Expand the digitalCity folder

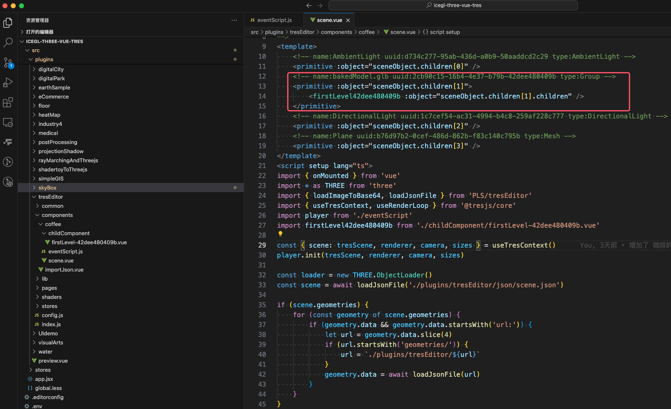(51, 70)
